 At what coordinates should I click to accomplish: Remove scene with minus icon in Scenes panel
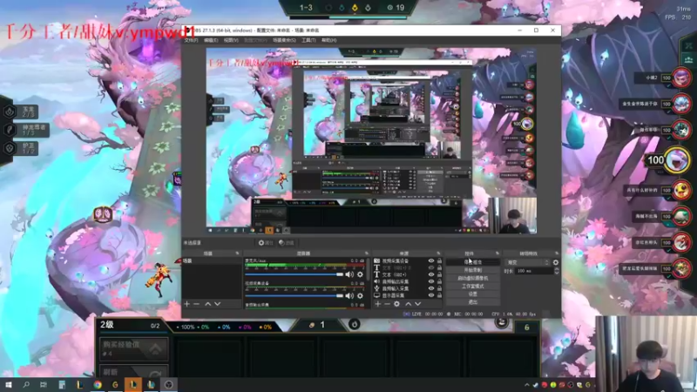196,304
